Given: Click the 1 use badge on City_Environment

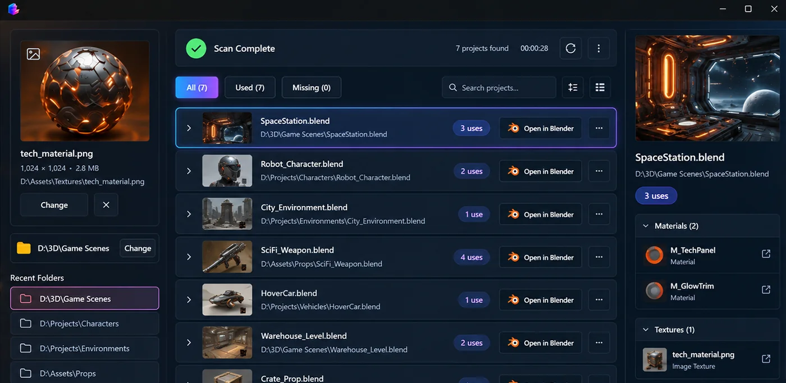Looking at the screenshot, I should pos(474,214).
